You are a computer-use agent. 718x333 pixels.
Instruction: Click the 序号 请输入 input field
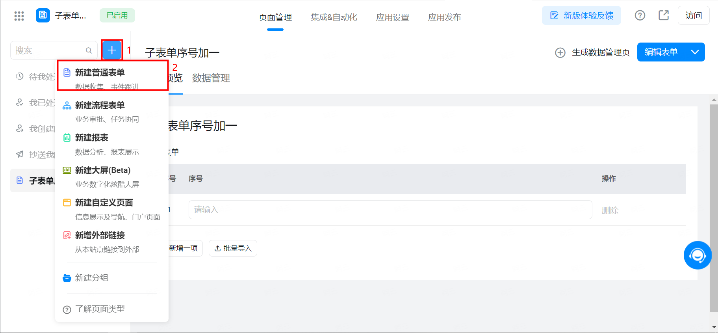pyautogui.click(x=390, y=210)
